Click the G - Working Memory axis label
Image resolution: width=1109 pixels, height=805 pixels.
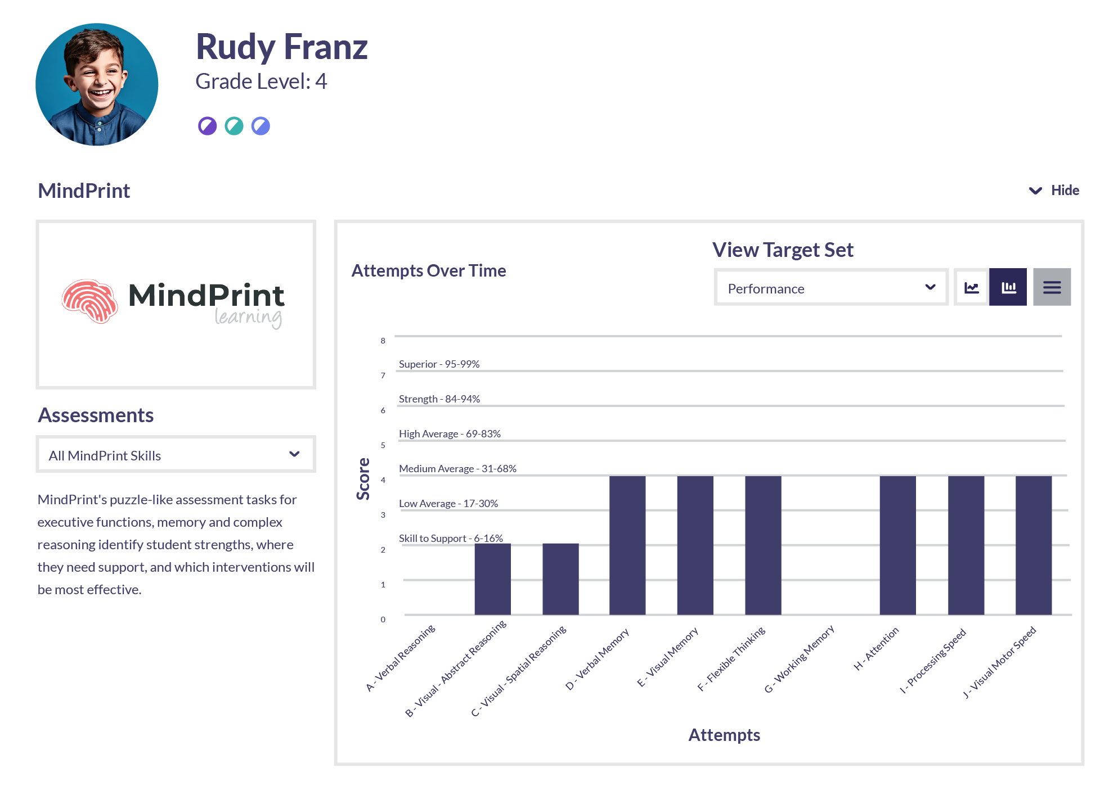800,659
